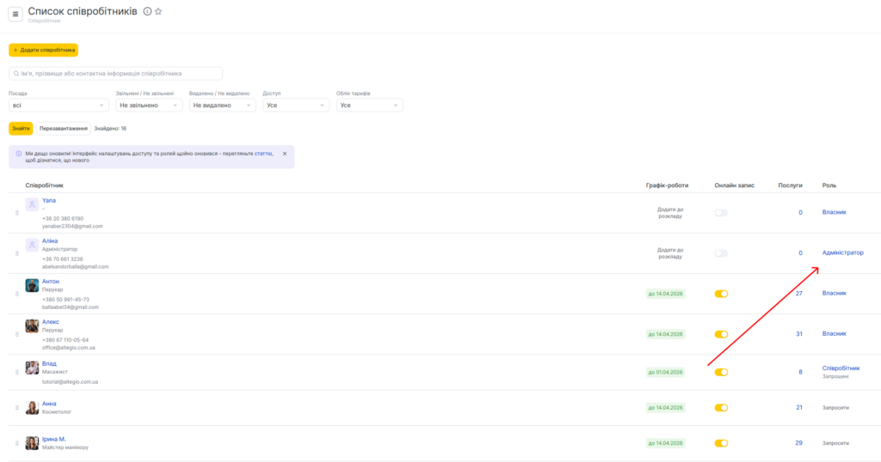Click Антон's profile photo

pyautogui.click(x=32, y=285)
